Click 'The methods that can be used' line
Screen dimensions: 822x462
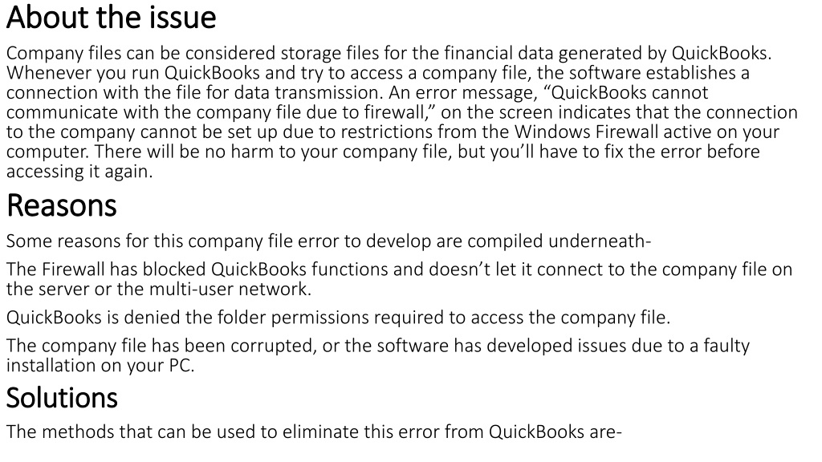pyautogui.click(x=314, y=432)
